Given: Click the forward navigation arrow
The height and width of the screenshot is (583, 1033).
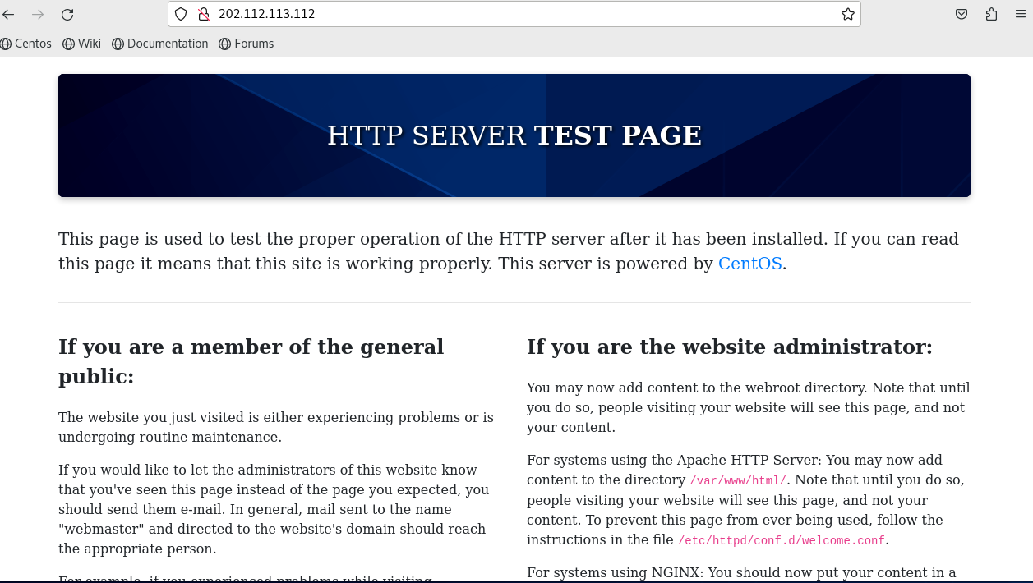Looking at the screenshot, I should tap(38, 14).
